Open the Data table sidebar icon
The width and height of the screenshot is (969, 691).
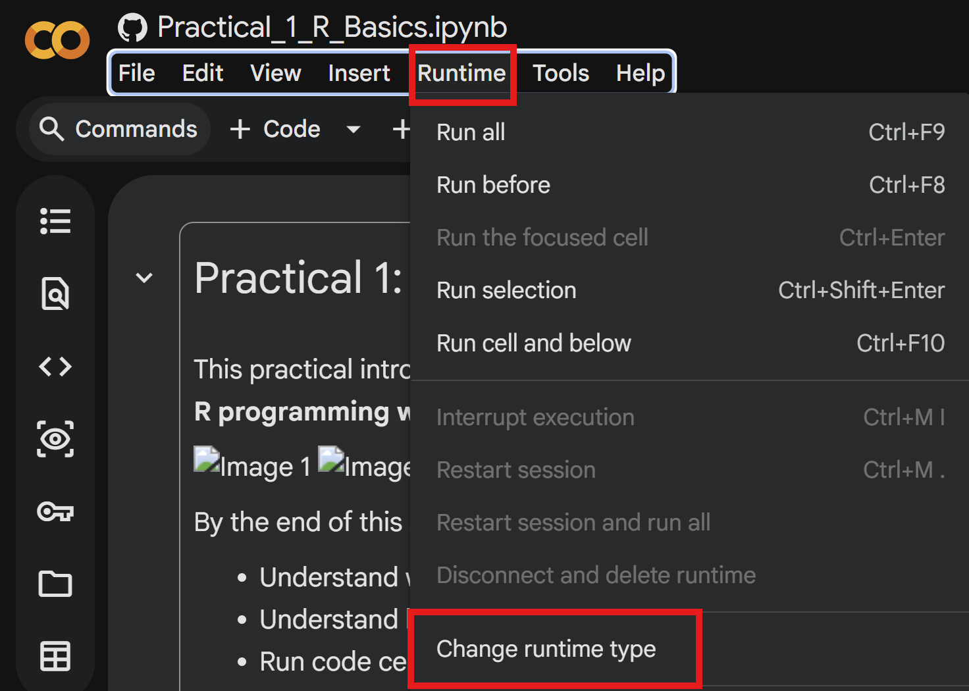pyautogui.click(x=55, y=656)
